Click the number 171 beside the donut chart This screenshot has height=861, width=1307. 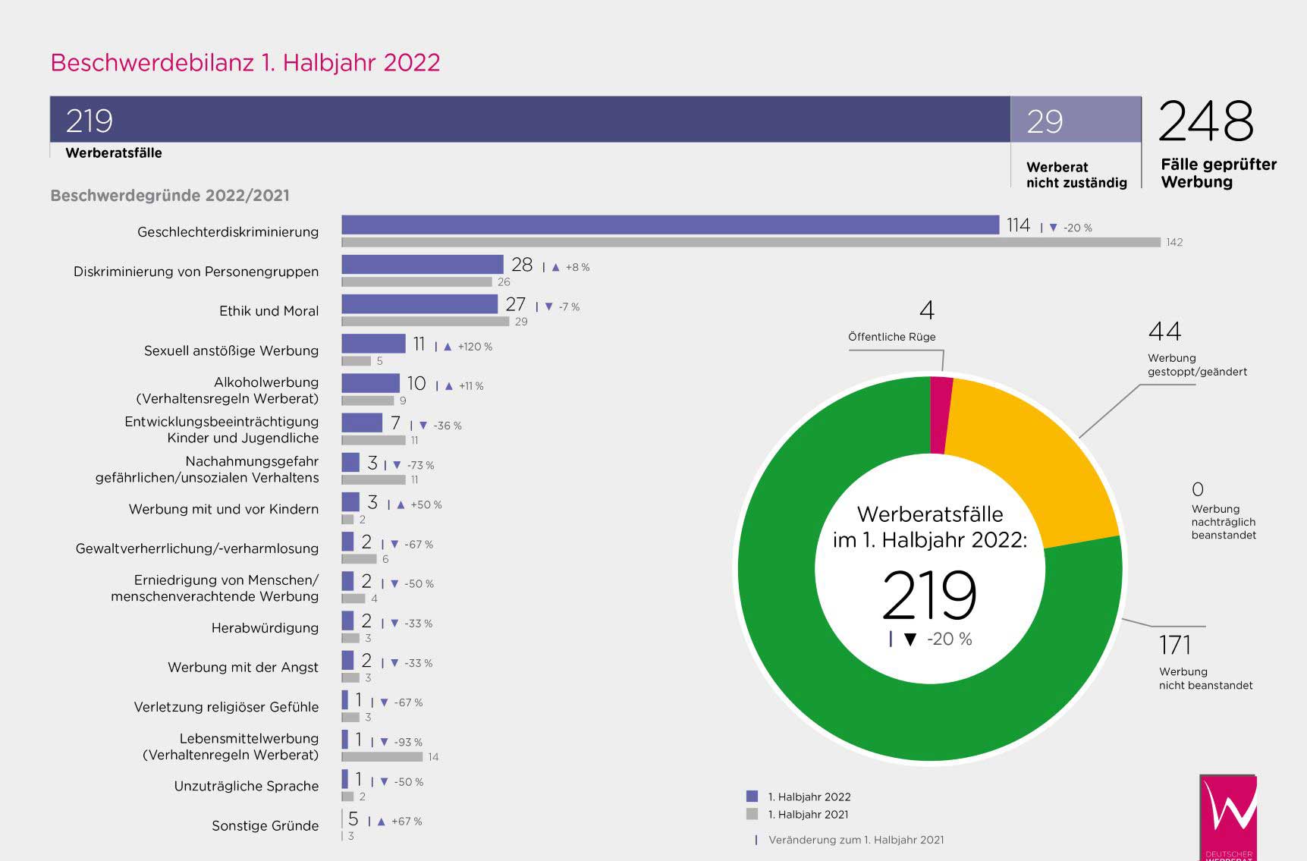[x=1175, y=646]
